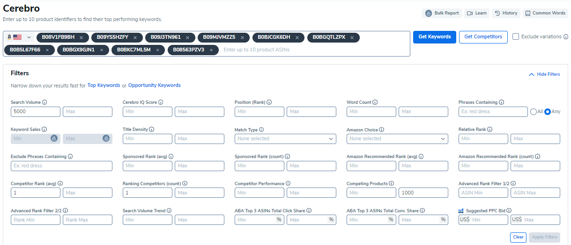Focus Search Volume Min field

[x=36, y=112]
